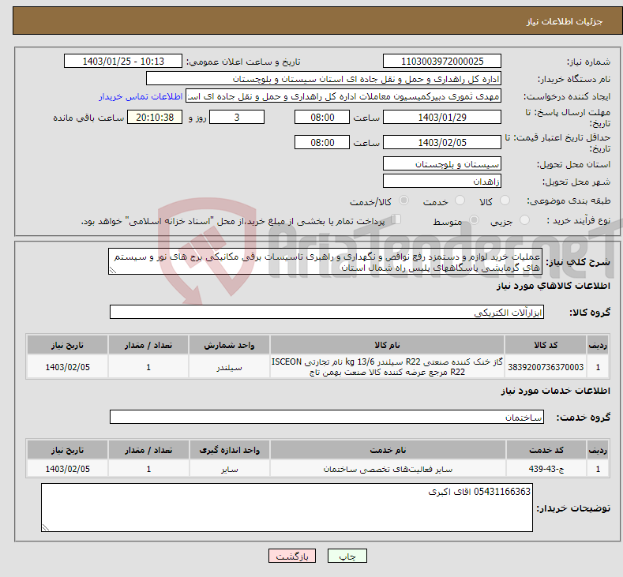This screenshot has width=623, height=577.
Task: Select the کالا radio button
Action: [x=505, y=200]
